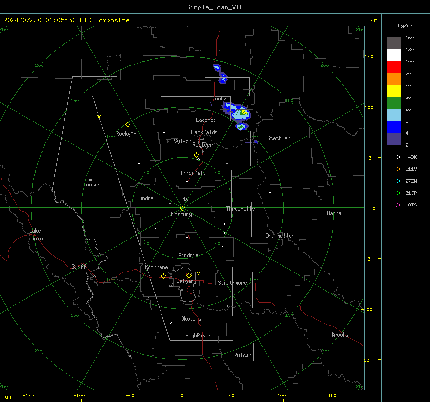The height and width of the screenshot is (402, 430).
Task: Click the yellow diamond marker near RockyMH
Action: tap(128, 125)
